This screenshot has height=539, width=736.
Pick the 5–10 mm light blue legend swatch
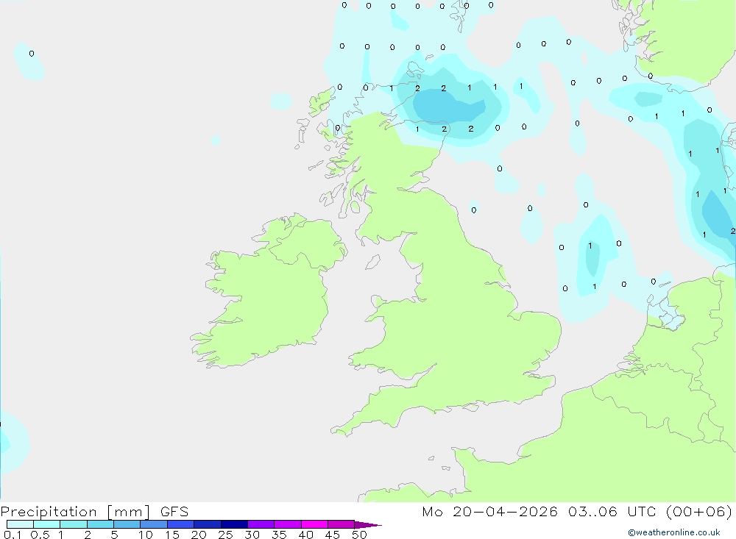click(127, 524)
